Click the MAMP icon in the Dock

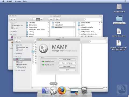point(53,90)
